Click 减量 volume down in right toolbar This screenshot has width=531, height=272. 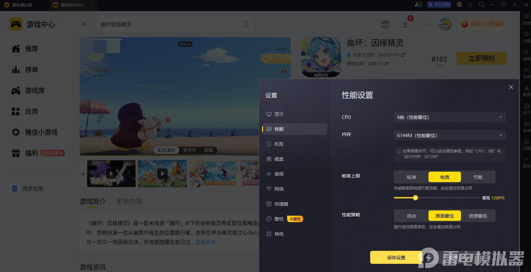coord(526,55)
